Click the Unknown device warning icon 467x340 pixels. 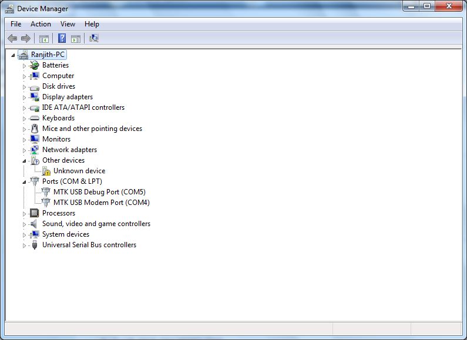point(46,171)
